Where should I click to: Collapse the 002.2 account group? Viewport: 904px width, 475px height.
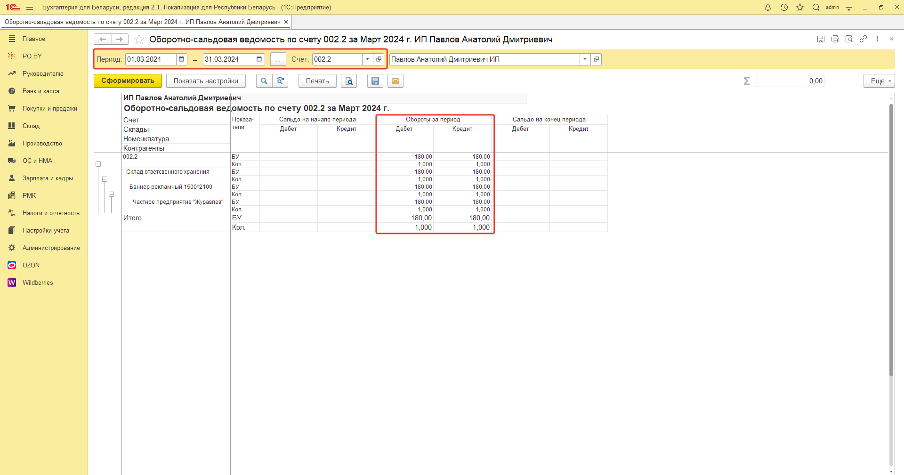point(98,164)
